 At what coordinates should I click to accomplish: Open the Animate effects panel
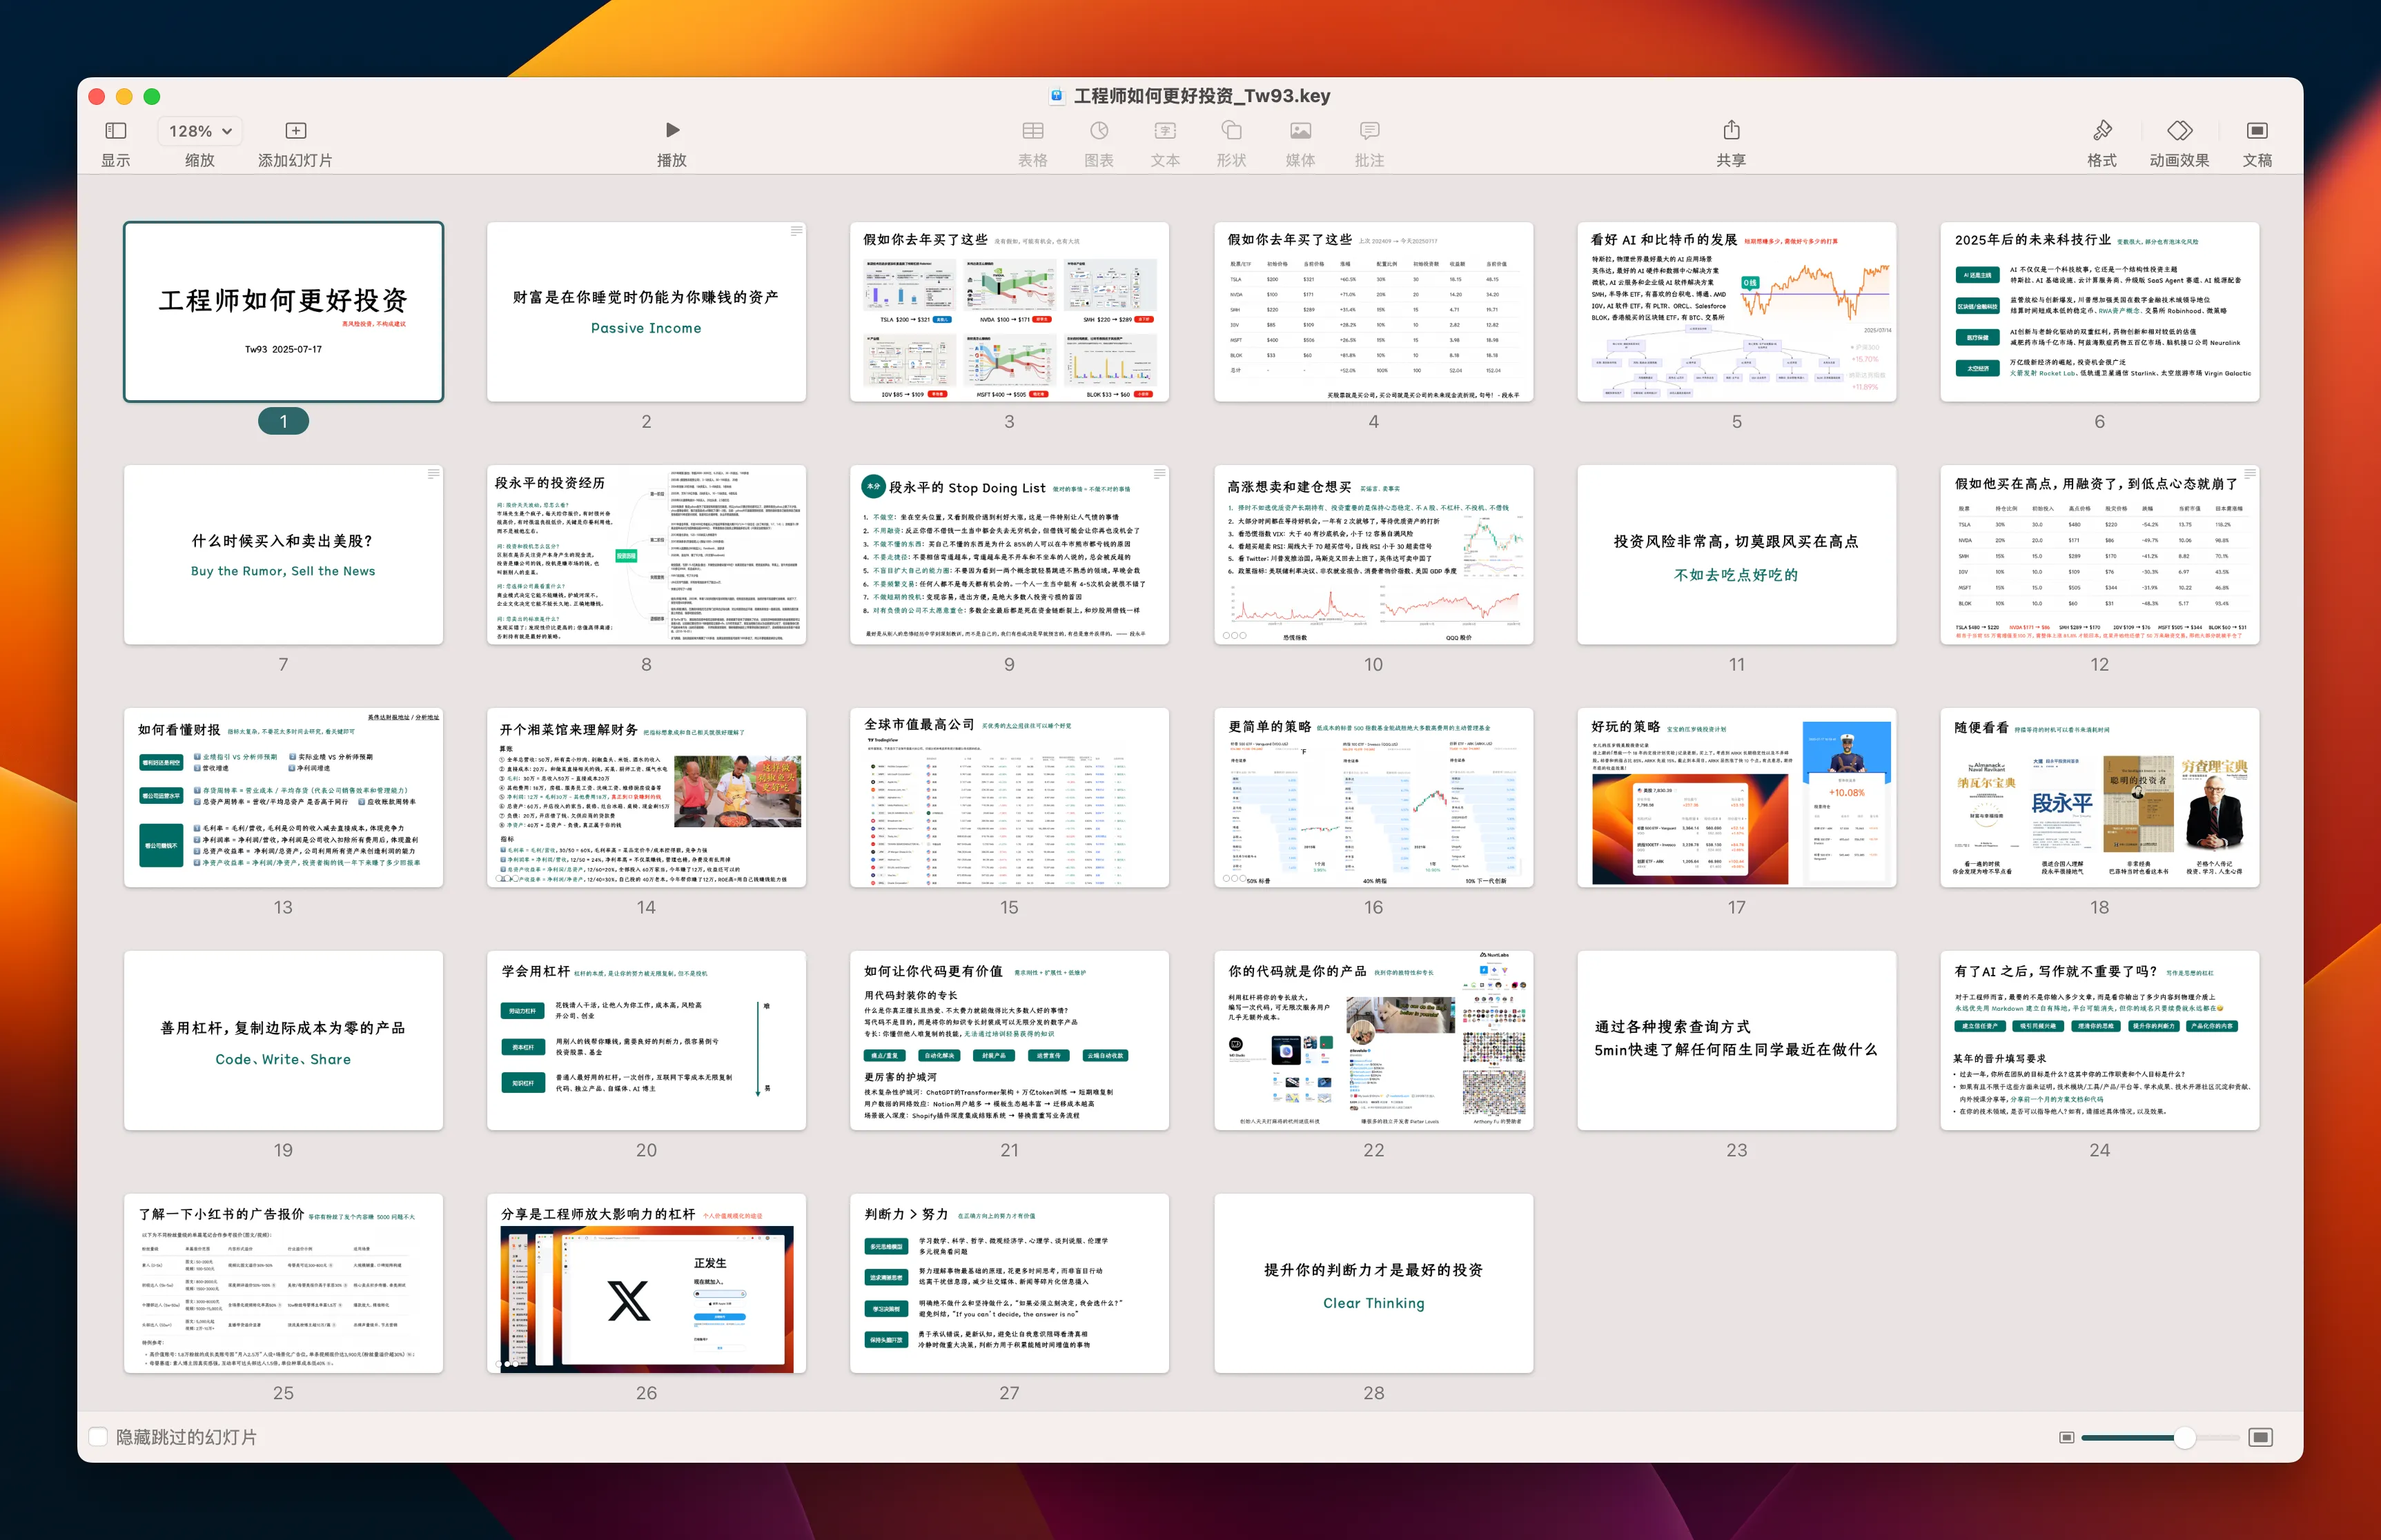[x=2179, y=130]
